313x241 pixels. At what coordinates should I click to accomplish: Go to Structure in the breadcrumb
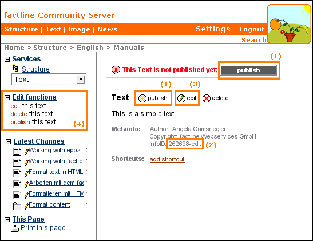[50, 48]
